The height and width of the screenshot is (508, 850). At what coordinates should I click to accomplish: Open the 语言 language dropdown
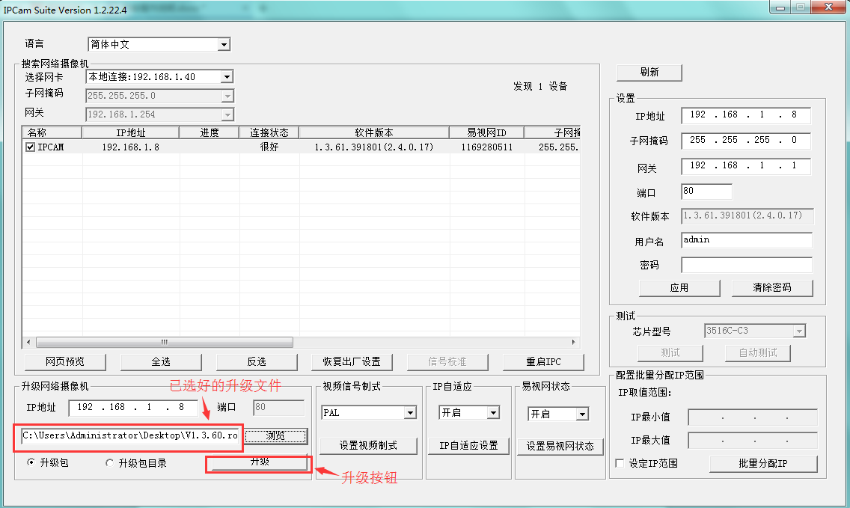pyautogui.click(x=224, y=45)
